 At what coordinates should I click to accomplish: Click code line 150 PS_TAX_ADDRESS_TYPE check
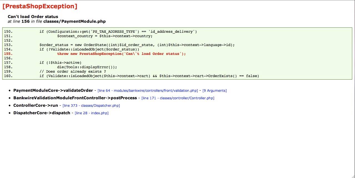click(x=118, y=32)
